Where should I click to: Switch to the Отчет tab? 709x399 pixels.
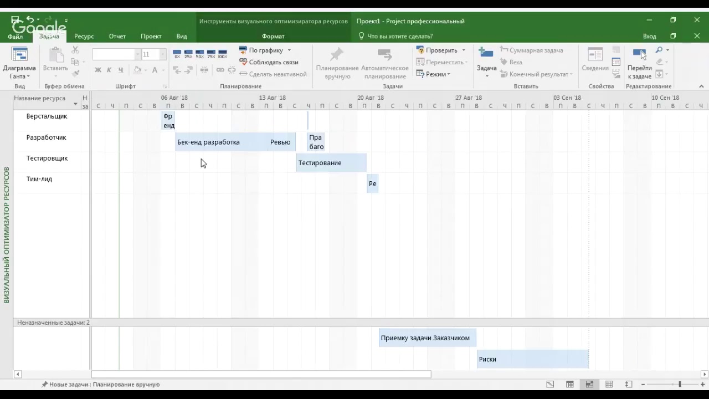click(117, 36)
